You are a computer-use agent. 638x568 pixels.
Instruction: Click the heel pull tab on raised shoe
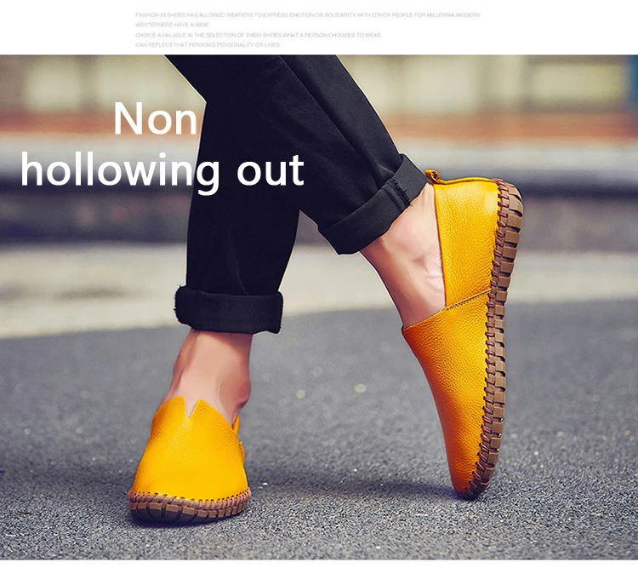tap(433, 176)
